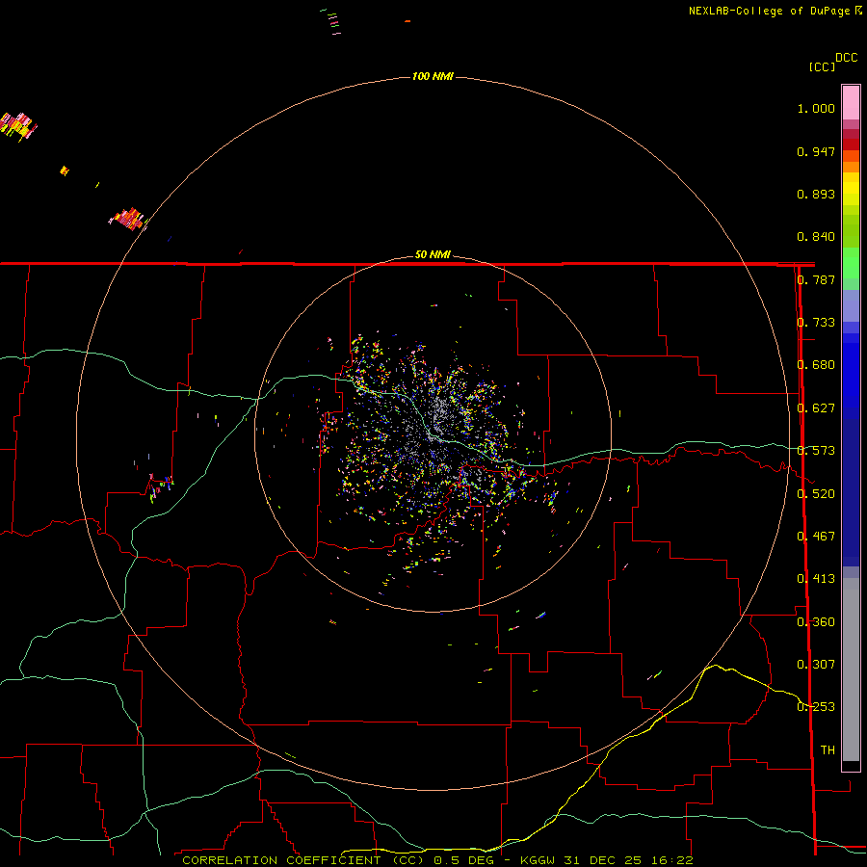
Task: Click the 0.680 scale value
Action: [x=816, y=365]
